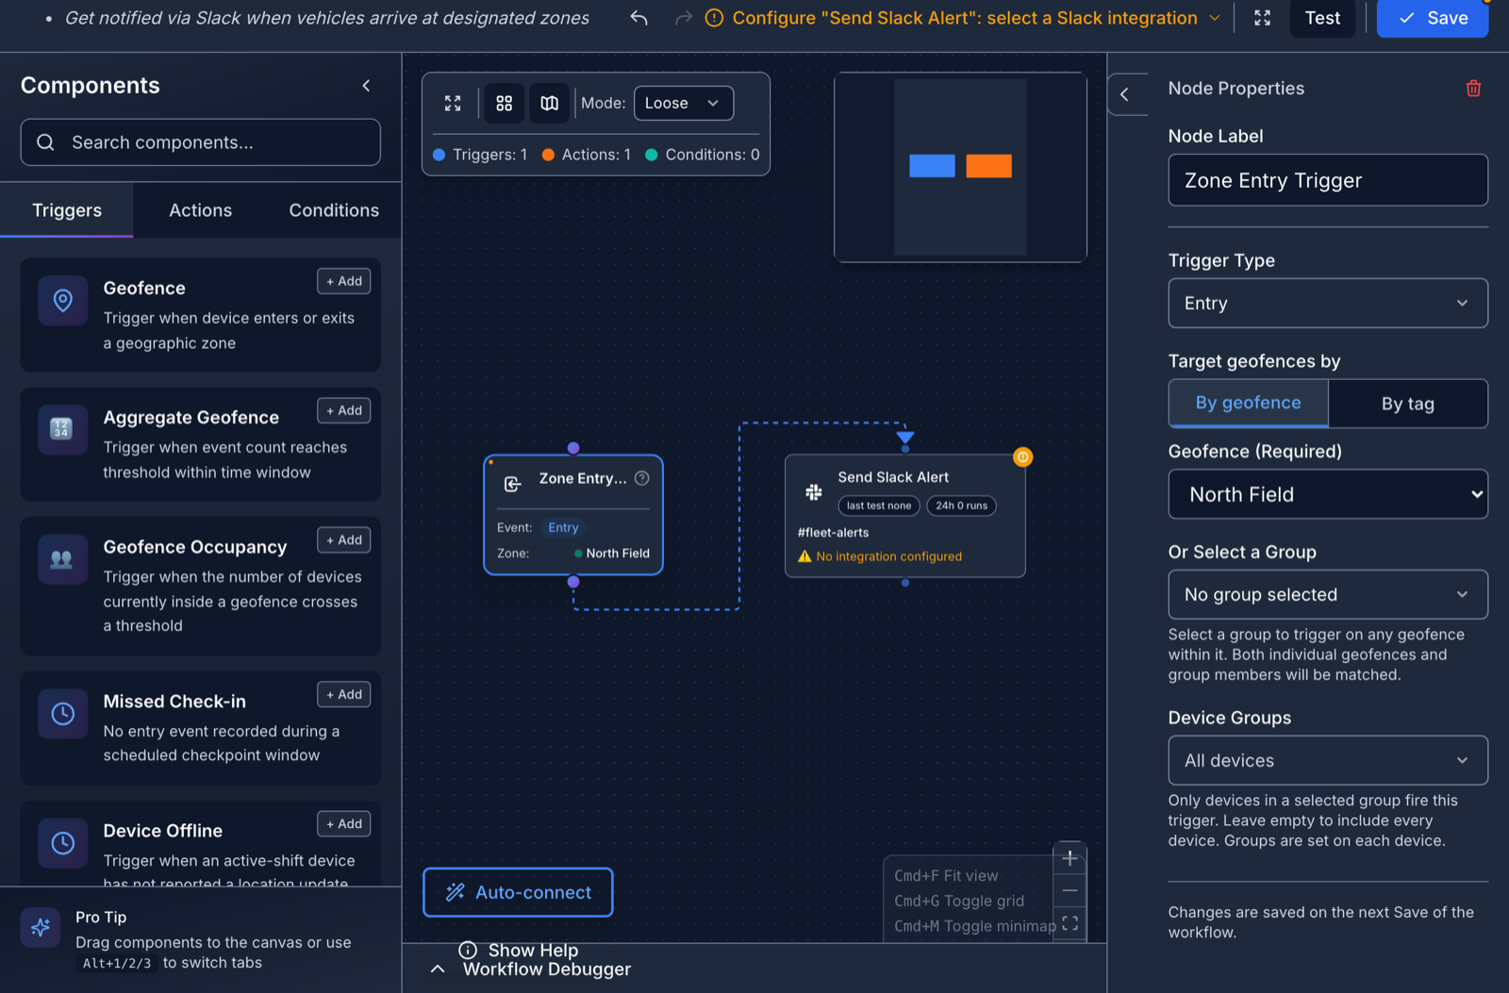Switch to the Actions tab

[x=200, y=210]
